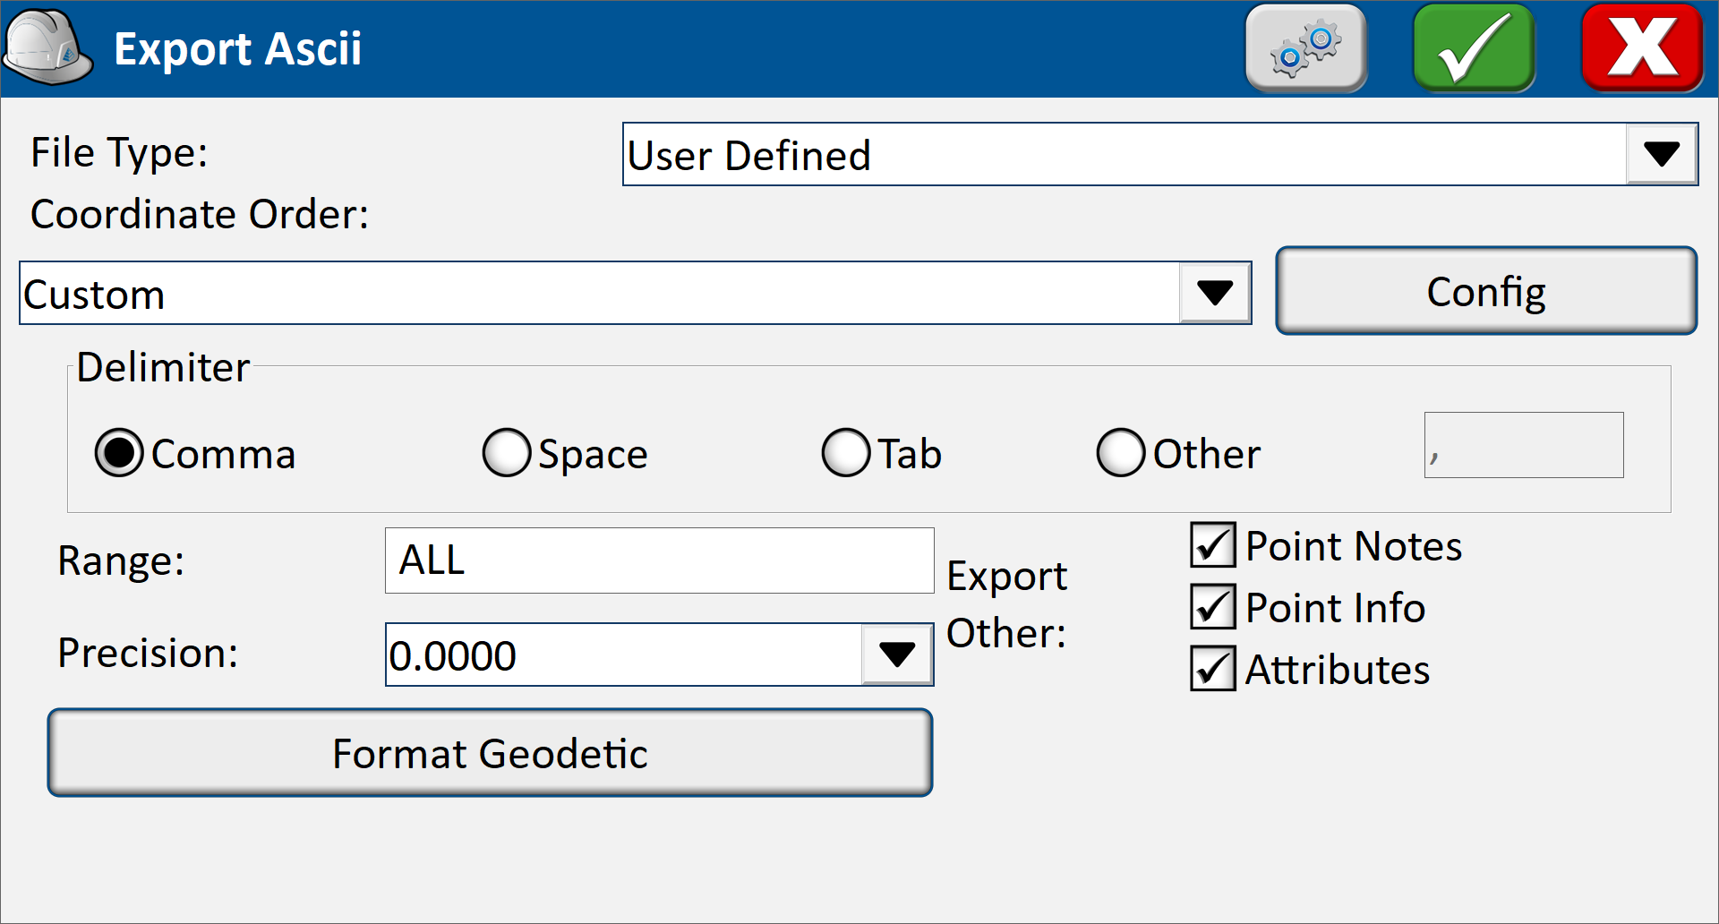The image size is (1719, 924).
Task: Click the Format Geodetic button
Action: 490,753
